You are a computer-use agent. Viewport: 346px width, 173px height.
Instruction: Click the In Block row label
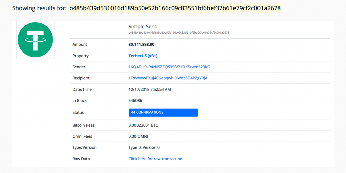coord(80,100)
